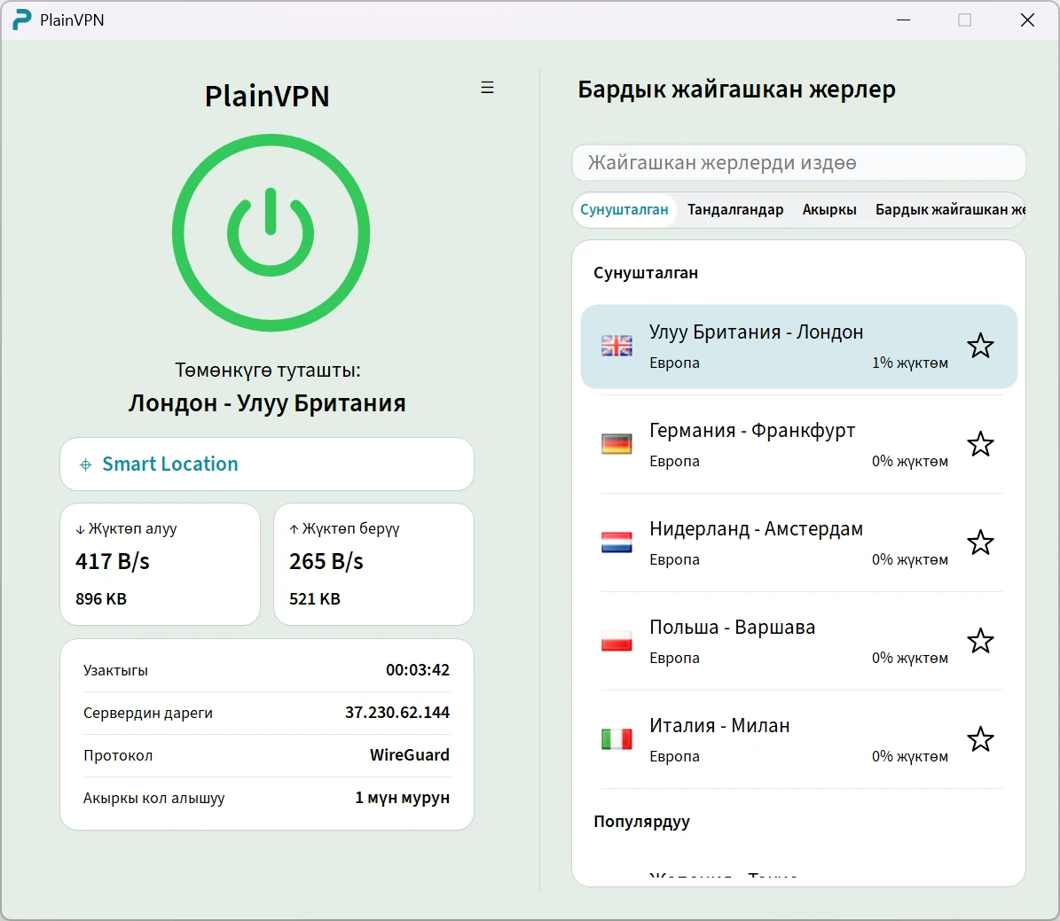Click the Популярдуу section heading
Screen dimensions: 1060x921
click(x=641, y=822)
